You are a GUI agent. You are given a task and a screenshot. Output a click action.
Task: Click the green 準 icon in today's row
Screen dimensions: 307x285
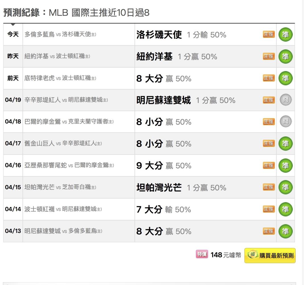click(x=286, y=35)
